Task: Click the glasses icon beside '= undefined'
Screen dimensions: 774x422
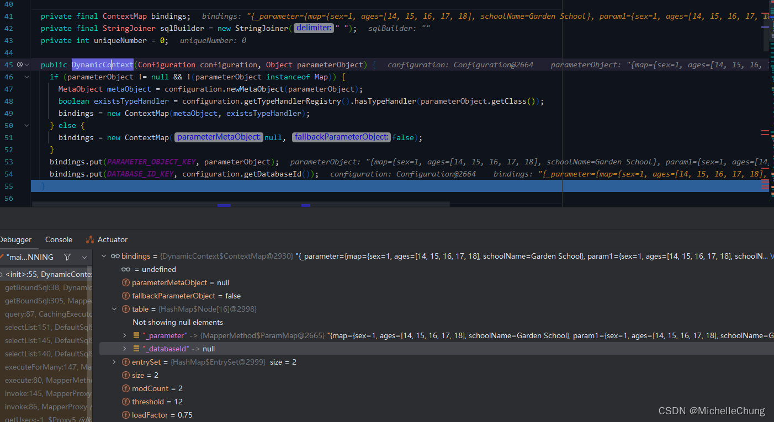Action: [126, 269]
